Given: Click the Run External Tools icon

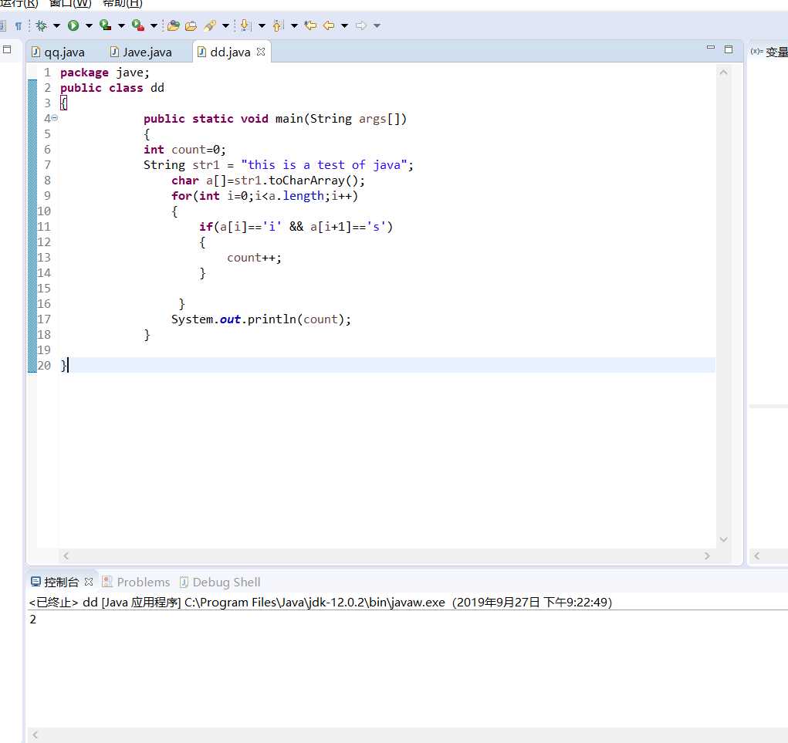Looking at the screenshot, I should [138, 25].
